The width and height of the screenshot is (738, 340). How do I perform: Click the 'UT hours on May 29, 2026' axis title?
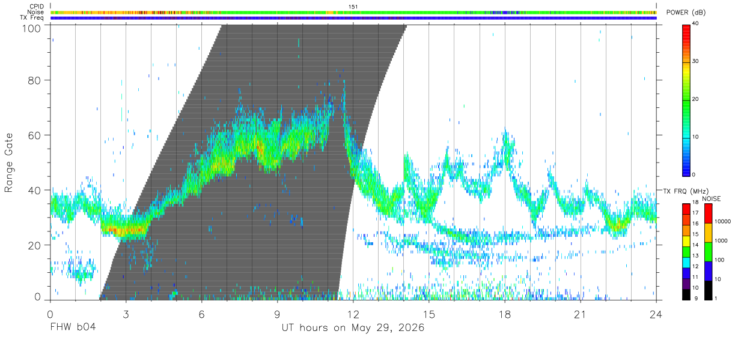point(353,328)
